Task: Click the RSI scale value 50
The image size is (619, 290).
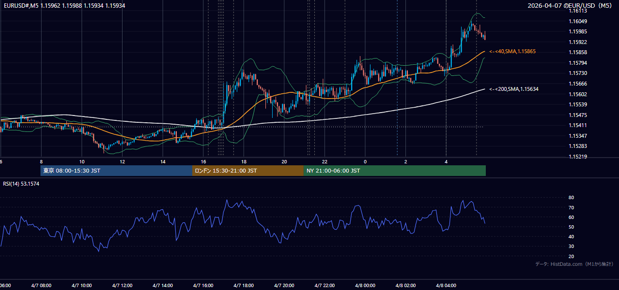Action: point(571,227)
